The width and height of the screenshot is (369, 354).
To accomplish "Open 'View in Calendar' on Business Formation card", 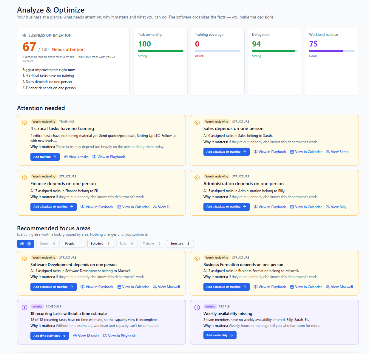I will 306,287.
